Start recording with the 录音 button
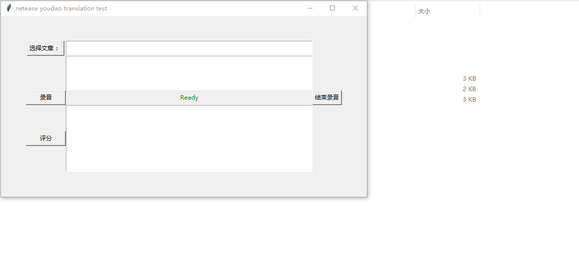The height and width of the screenshot is (265, 579). (x=46, y=98)
